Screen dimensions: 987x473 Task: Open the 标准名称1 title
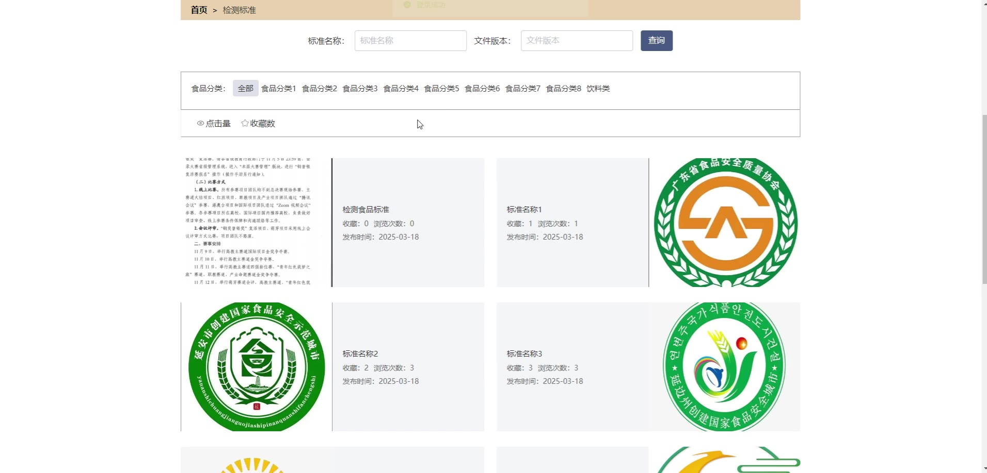click(x=524, y=210)
